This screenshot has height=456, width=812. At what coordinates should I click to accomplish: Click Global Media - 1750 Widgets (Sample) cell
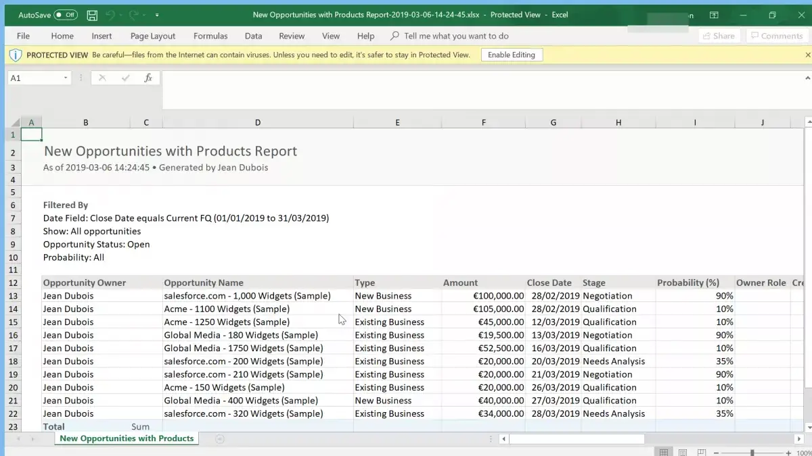[258, 348]
